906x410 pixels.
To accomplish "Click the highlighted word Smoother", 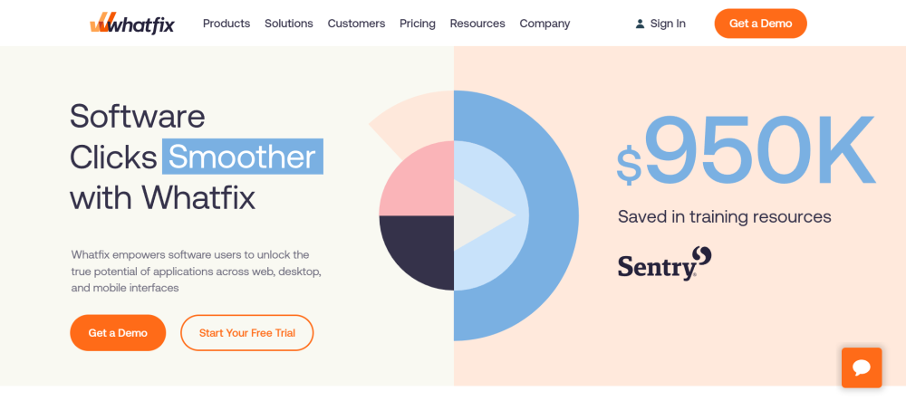I will click(242, 157).
